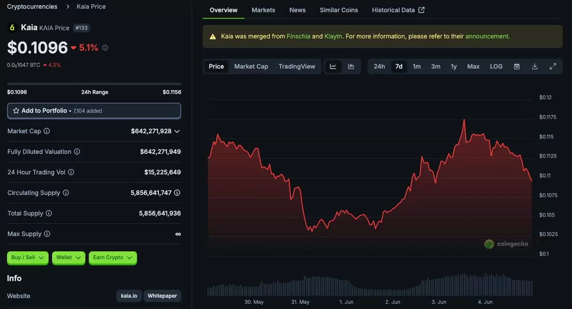The image size is (572, 309).
Task: Follow the Finschia link
Action: click(298, 36)
